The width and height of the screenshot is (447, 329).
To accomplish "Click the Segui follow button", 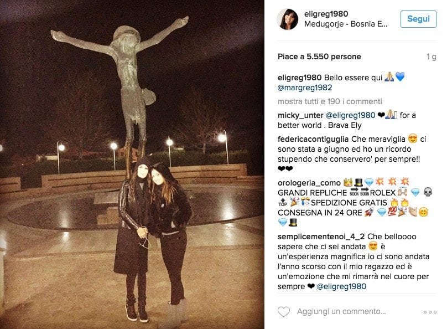I will pyautogui.click(x=418, y=19).
